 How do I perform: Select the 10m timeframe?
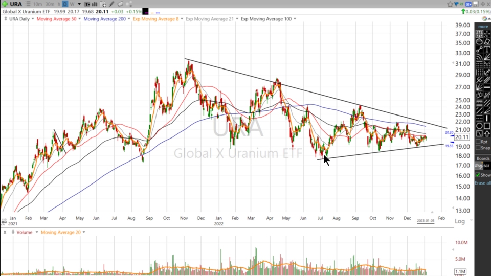37,4
